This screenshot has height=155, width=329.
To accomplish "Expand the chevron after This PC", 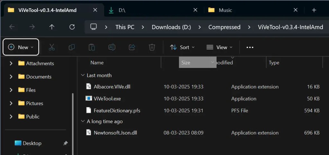I will [x=143, y=27].
